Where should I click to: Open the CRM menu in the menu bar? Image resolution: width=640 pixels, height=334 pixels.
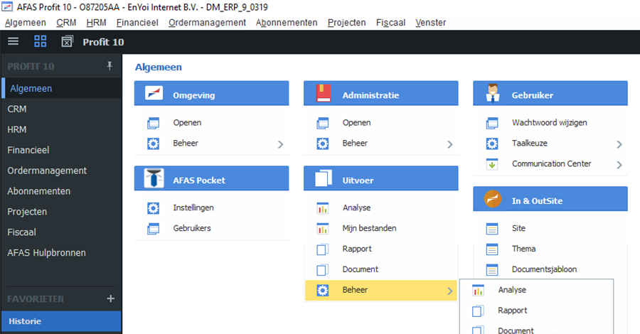point(66,23)
